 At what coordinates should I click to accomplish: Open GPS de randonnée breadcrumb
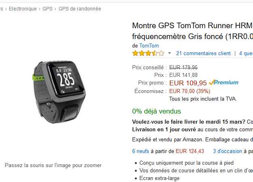point(80,9)
